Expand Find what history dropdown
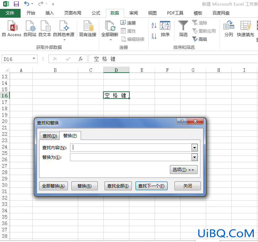The width and height of the screenshot is (258, 242). [x=194, y=148]
